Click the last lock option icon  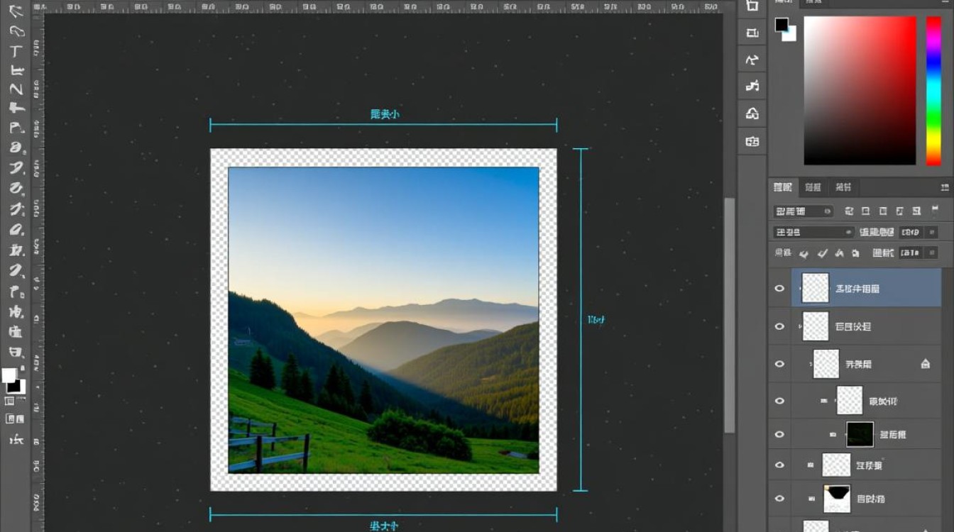point(856,253)
